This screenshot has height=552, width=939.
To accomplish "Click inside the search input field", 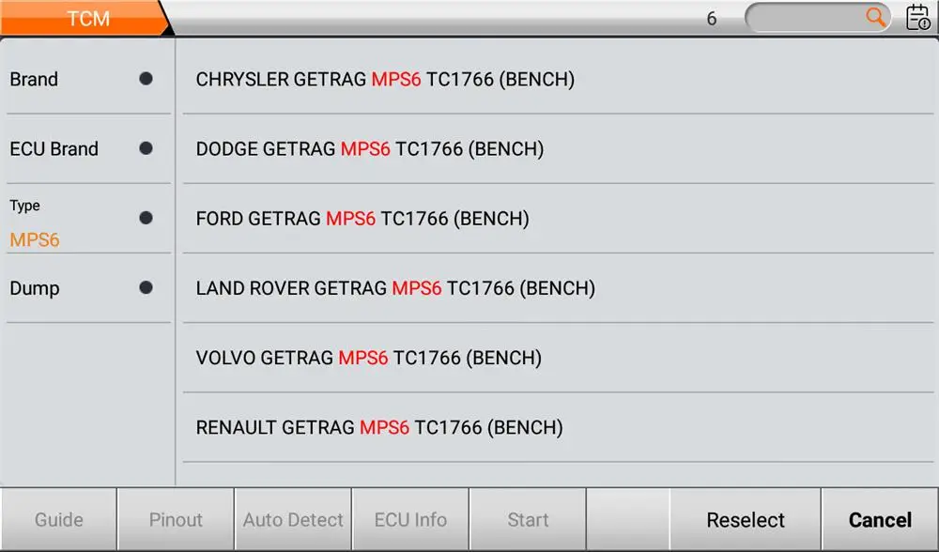I will [x=803, y=18].
